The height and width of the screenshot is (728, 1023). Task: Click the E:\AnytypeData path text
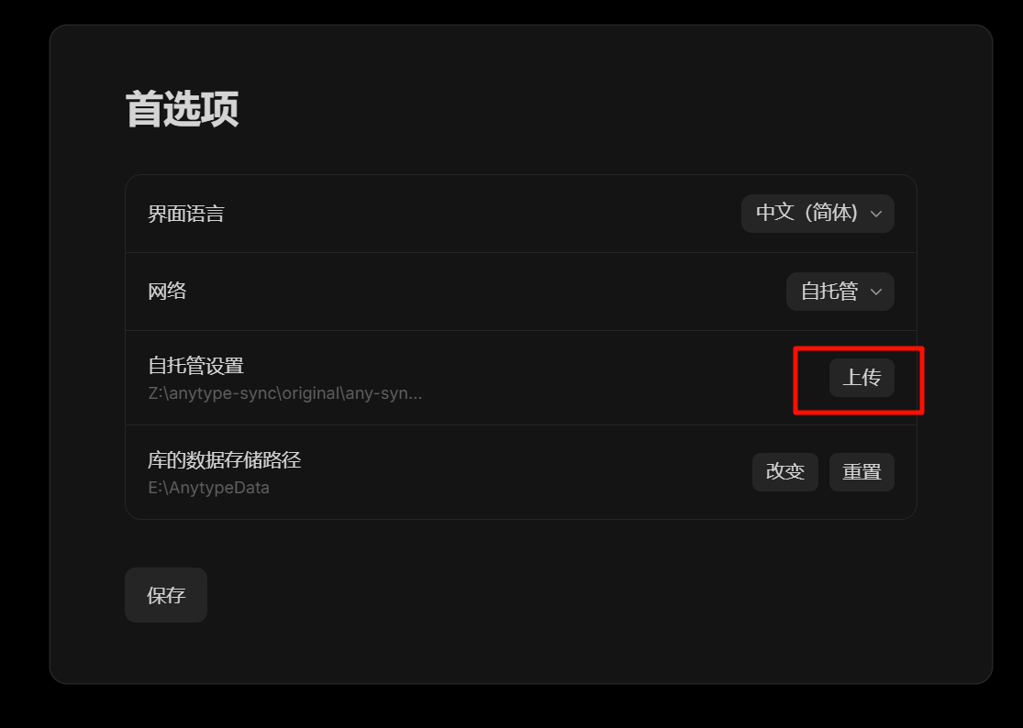pos(209,488)
